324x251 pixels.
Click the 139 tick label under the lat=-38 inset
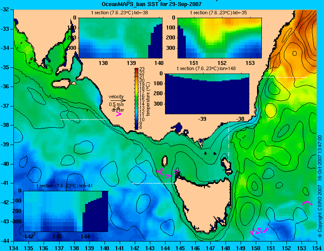(131, 63)
